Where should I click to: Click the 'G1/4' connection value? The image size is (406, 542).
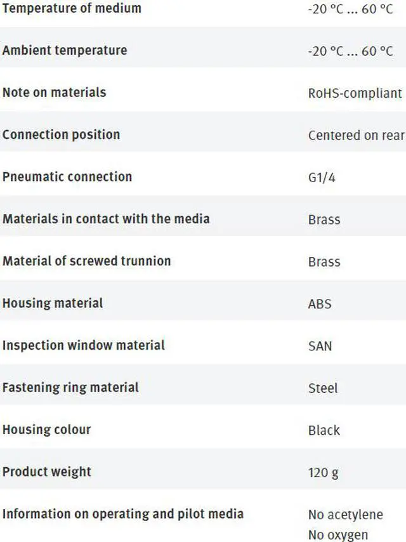322,178
